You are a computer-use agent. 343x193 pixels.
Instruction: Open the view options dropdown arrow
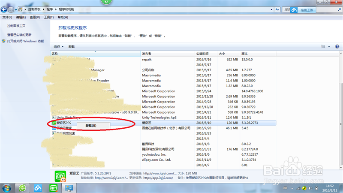(329, 46)
